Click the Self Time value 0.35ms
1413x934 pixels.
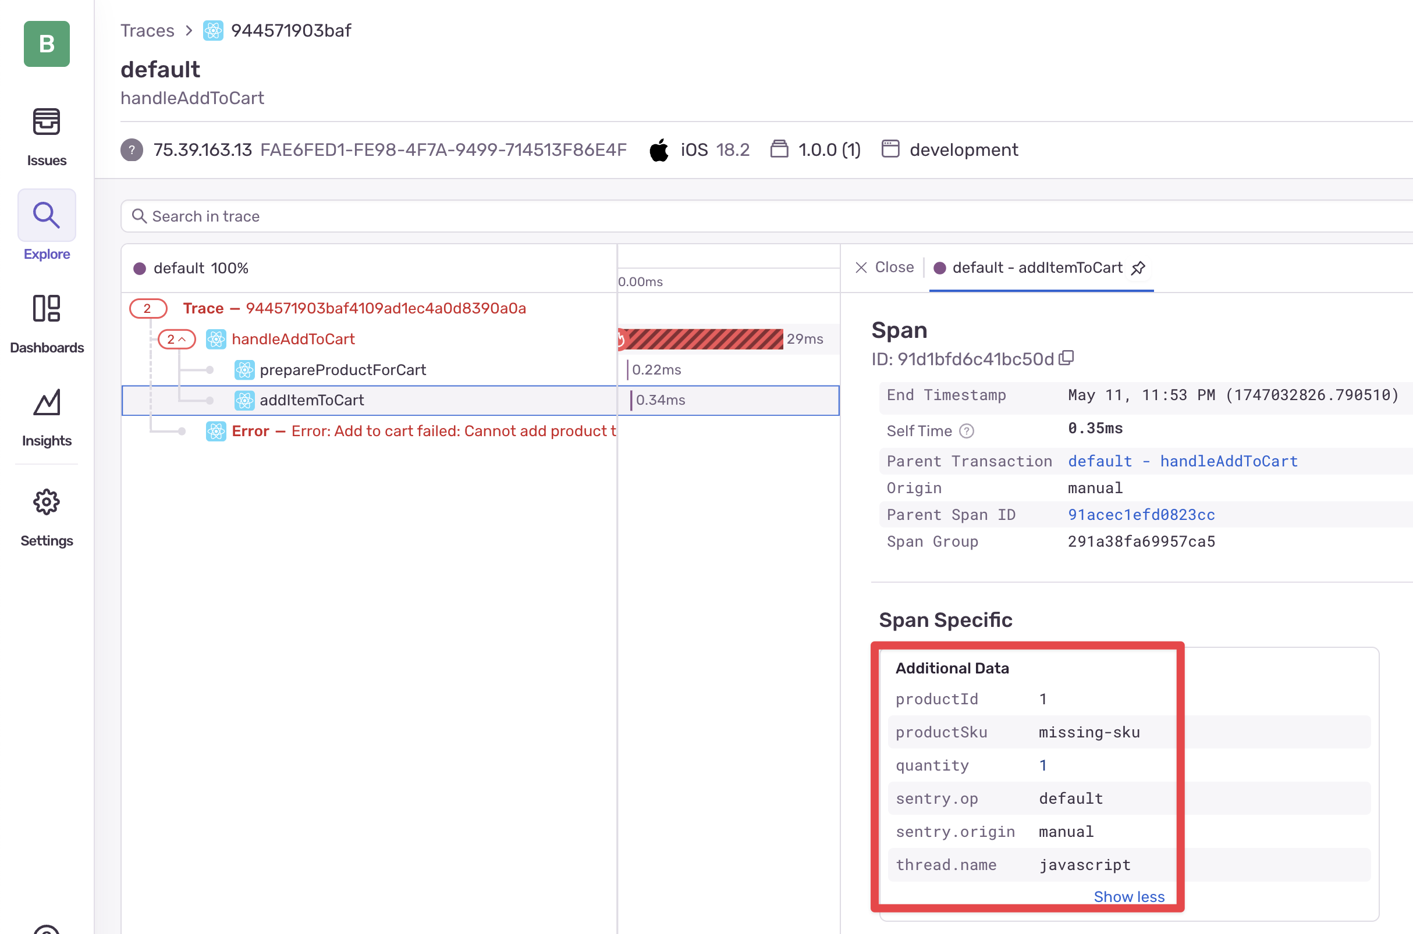click(x=1095, y=428)
